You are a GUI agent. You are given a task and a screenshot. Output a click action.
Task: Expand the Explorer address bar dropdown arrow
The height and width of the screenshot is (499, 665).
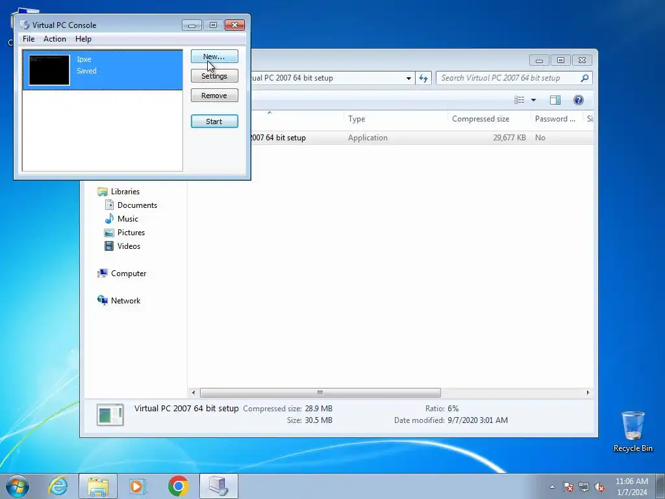click(408, 78)
